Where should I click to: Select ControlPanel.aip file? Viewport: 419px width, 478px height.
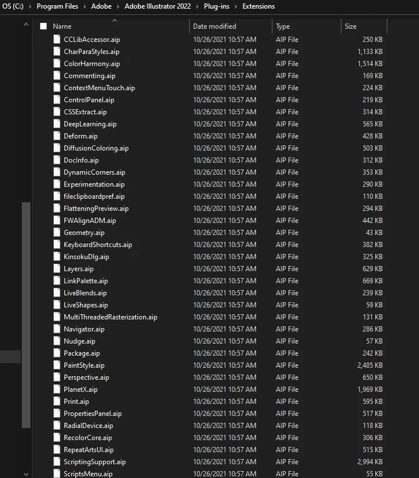[x=89, y=100]
